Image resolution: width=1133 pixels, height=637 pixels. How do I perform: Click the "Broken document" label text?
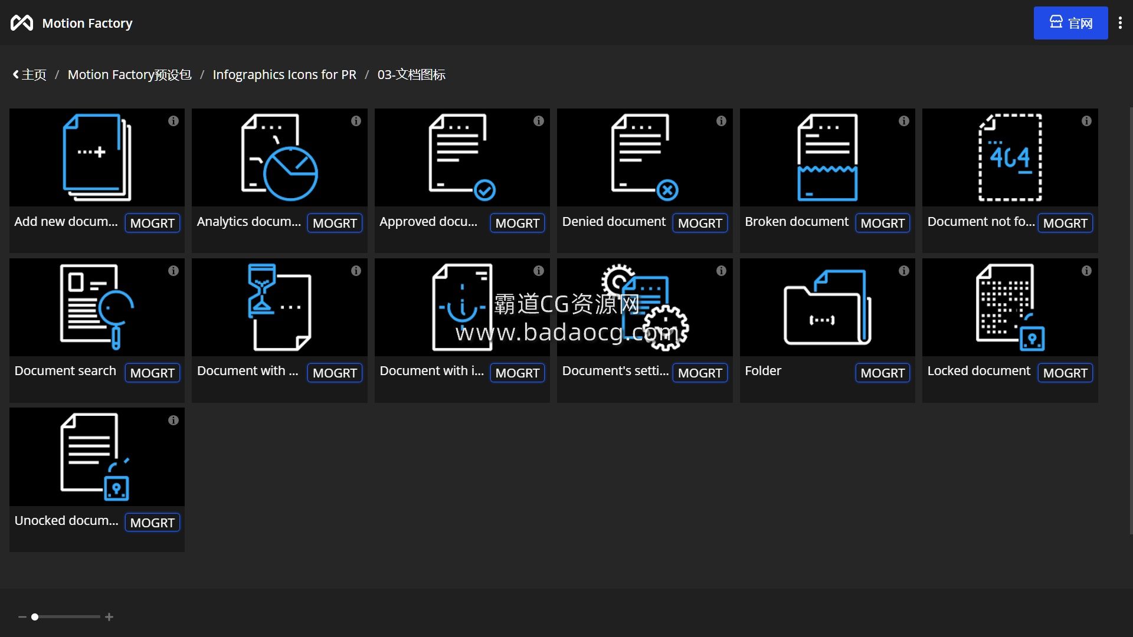(797, 222)
